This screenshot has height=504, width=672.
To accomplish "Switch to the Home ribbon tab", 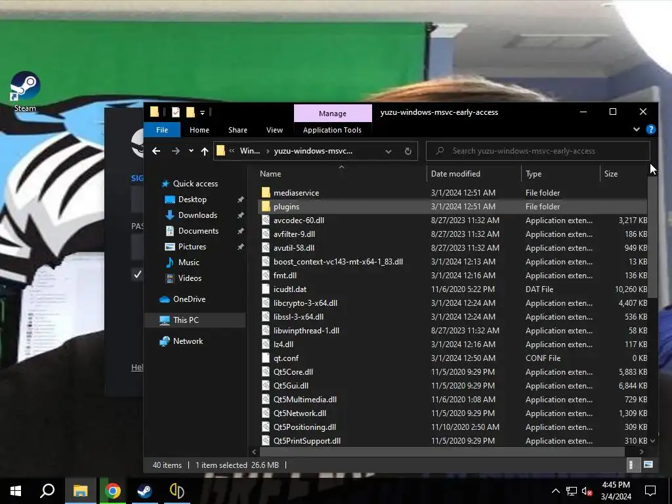I will [x=199, y=130].
